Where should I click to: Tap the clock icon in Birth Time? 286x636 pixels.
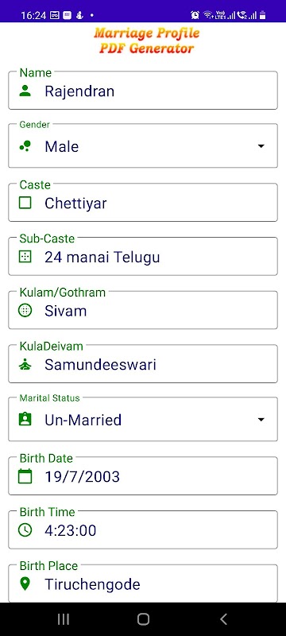(25, 530)
